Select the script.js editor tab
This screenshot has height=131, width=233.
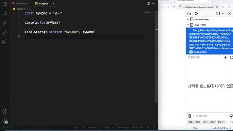point(44,3)
